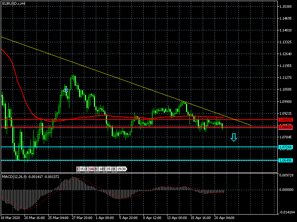Click the 19:30 news event marker
This screenshot has height=222, width=297.
tap(121, 169)
